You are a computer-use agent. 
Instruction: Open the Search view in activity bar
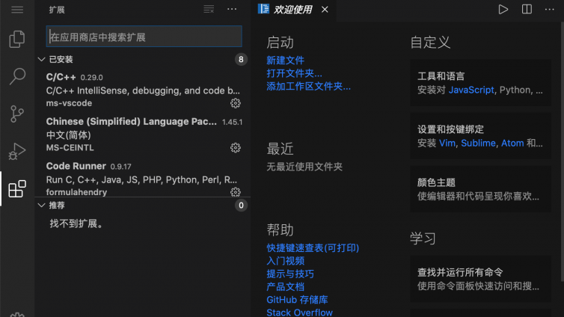click(x=17, y=76)
